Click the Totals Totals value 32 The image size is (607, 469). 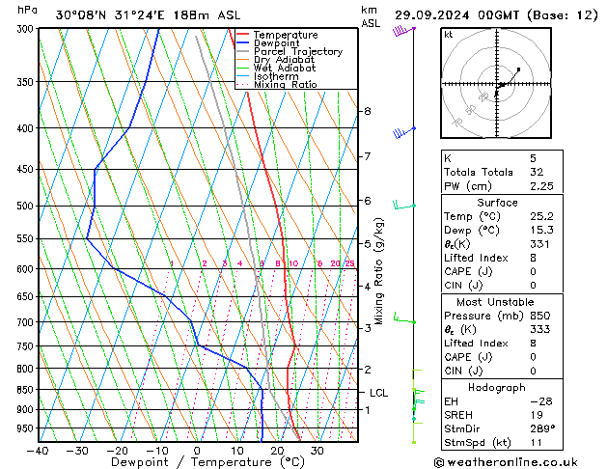(537, 172)
